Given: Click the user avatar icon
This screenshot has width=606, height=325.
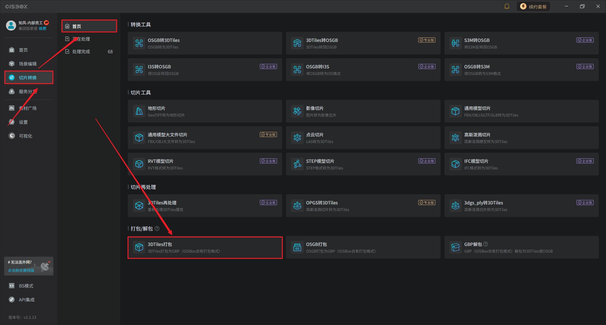Looking at the screenshot, I should click(11, 25).
